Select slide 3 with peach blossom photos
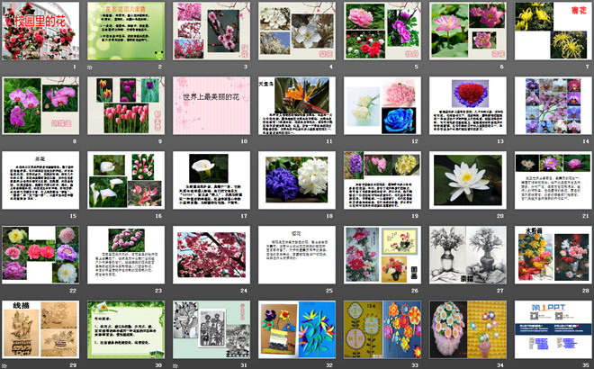Viewport: 594px width, 369px height. click(211, 31)
